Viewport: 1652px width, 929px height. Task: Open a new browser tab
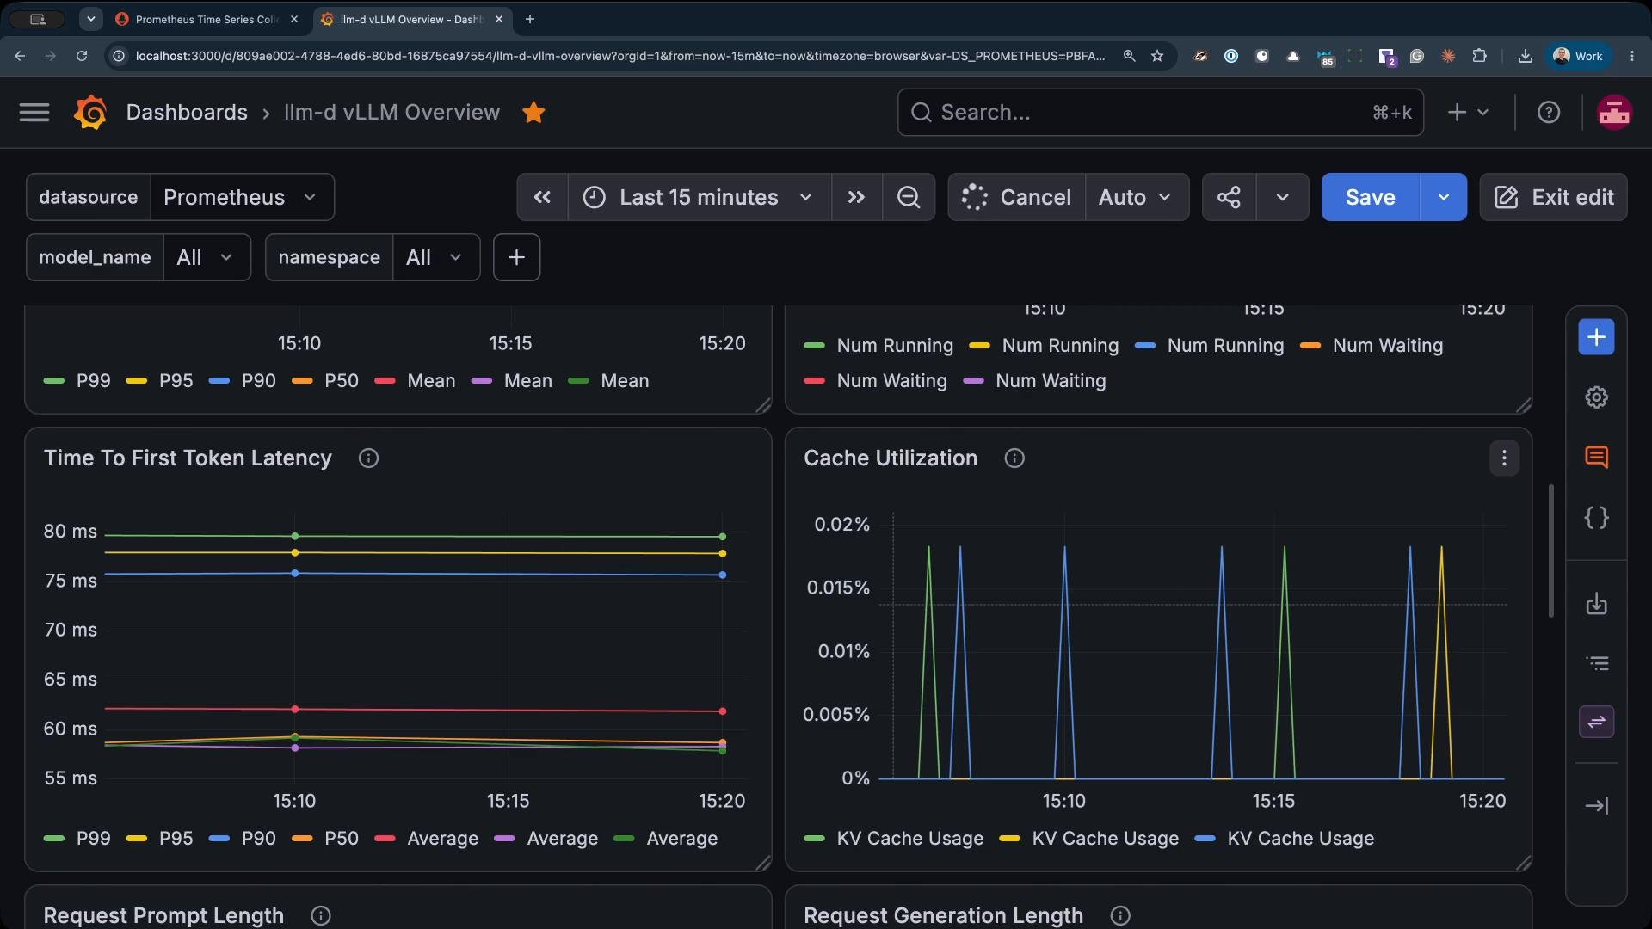point(530,19)
